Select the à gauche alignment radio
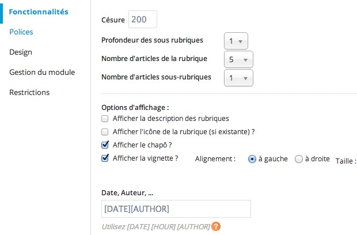 click(252, 160)
